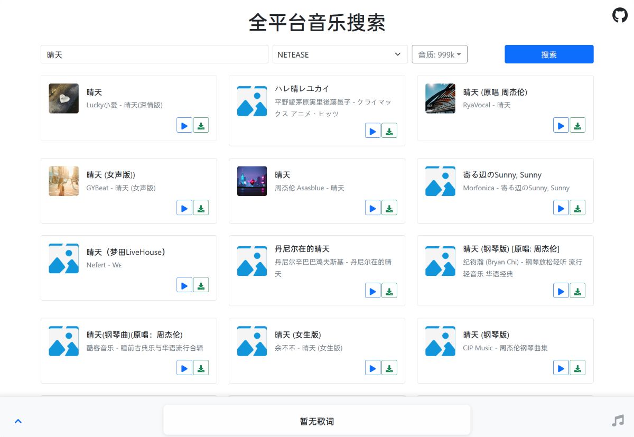
Task: Click placeholder cover of 丹尼尔在的晴天
Action: coord(252,261)
